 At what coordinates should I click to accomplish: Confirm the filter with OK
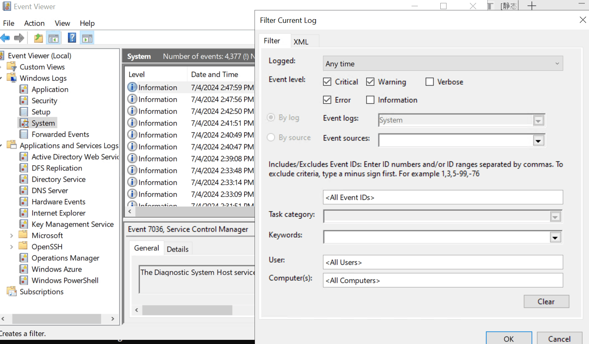pyautogui.click(x=509, y=338)
